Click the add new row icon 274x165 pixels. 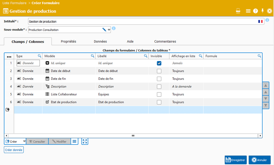pyautogui.click(x=8, y=110)
